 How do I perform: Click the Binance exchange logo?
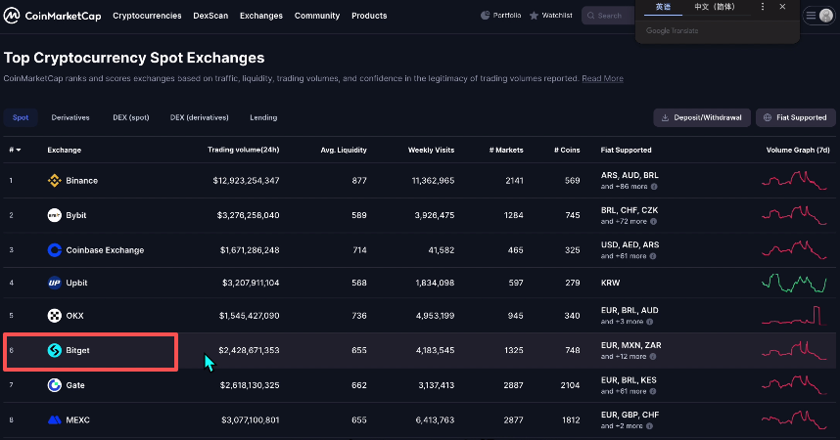point(55,181)
